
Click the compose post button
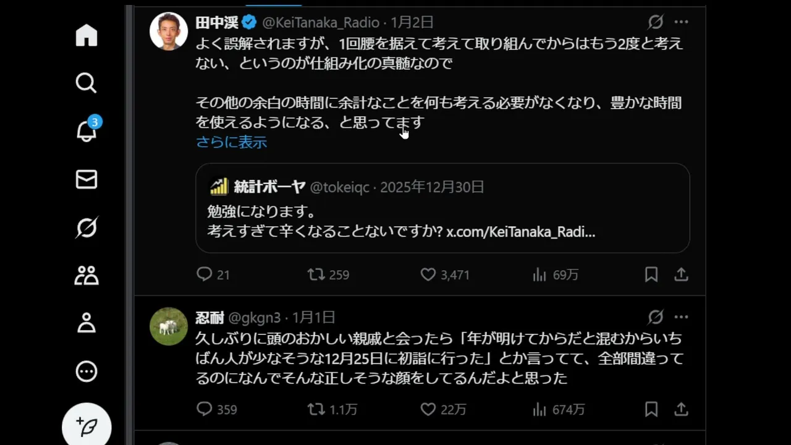87,426
